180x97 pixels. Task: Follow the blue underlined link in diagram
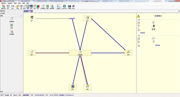(x=72, y=18)
